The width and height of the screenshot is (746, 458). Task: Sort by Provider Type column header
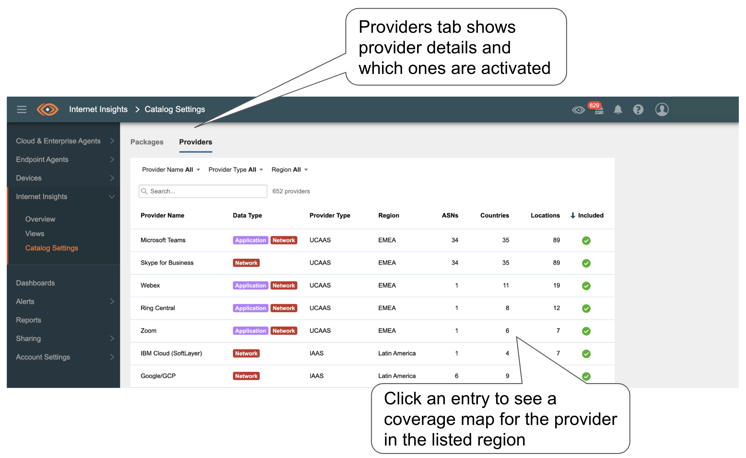point(330,215)
